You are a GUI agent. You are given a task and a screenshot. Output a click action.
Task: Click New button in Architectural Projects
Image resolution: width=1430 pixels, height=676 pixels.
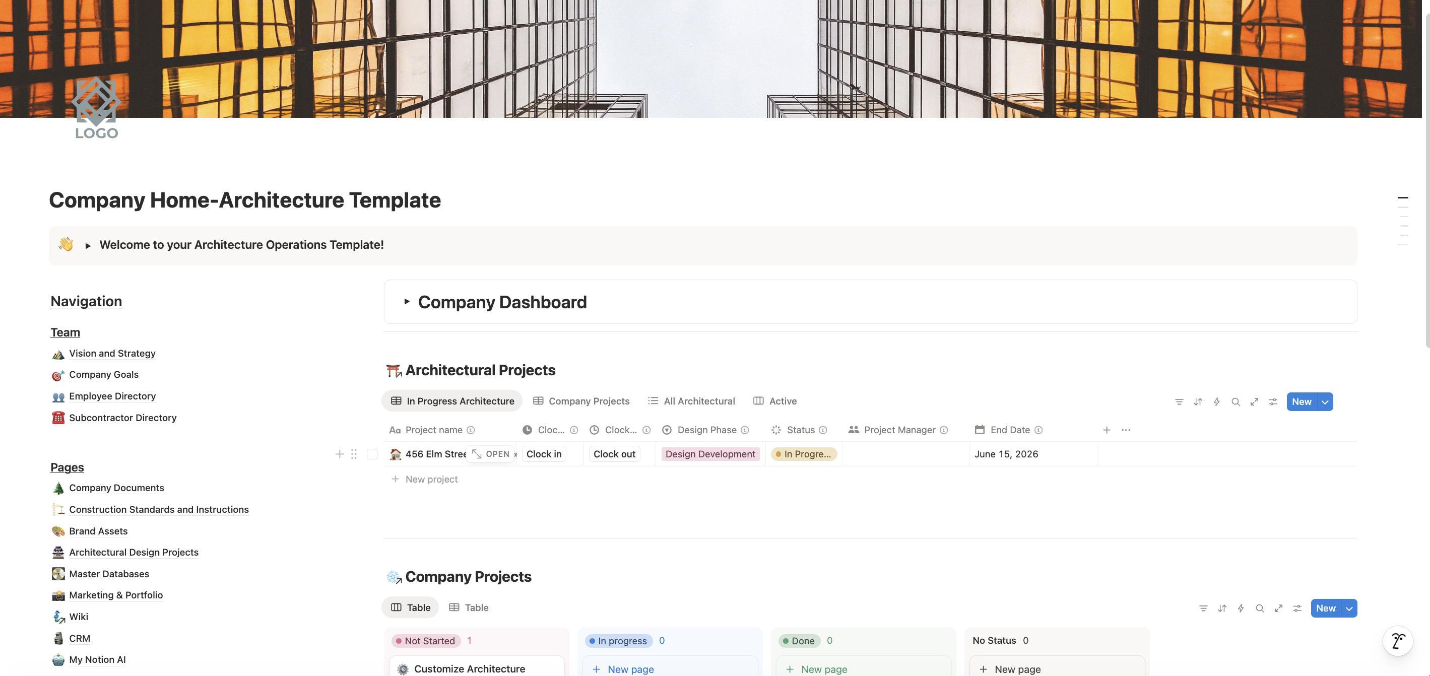(x=1302, y=402)
